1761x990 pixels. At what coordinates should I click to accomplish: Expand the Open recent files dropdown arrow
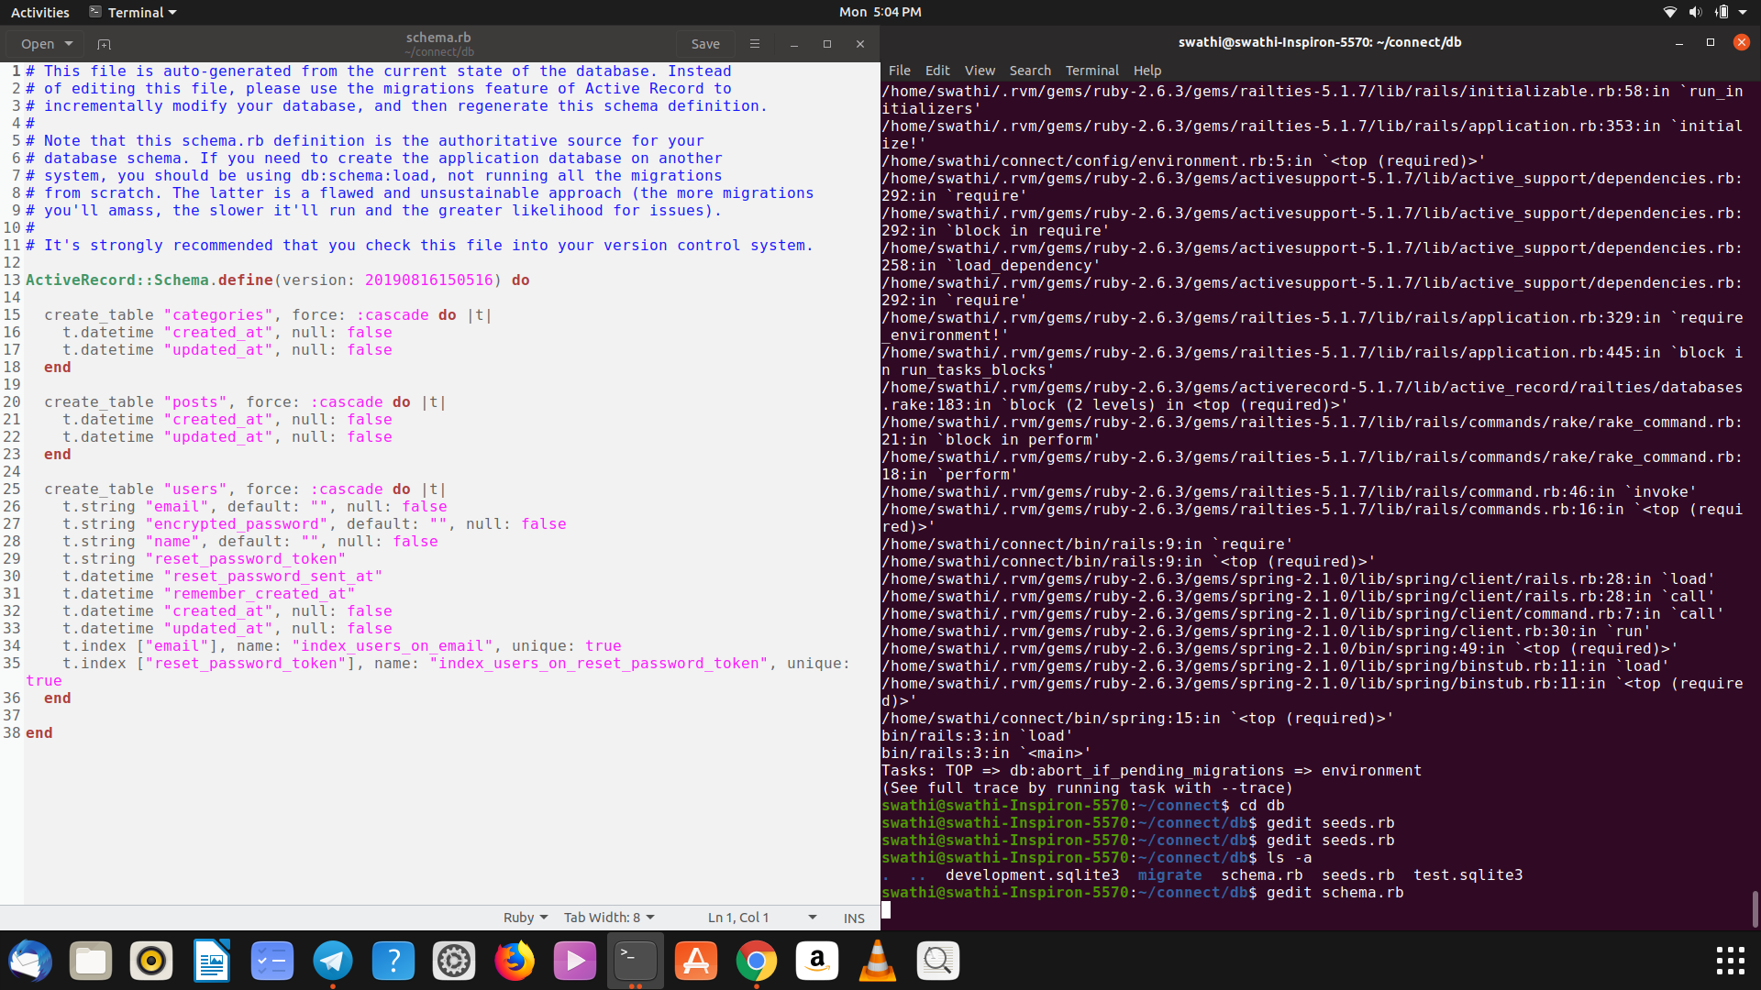pos(69,44)
